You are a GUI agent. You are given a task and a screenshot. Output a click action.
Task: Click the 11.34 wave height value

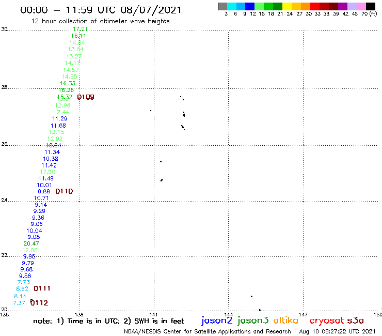pyautogui.click(x=52, y=152)
